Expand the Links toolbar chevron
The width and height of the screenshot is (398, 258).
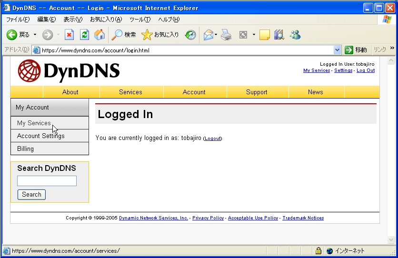click(x=392, y=48)
